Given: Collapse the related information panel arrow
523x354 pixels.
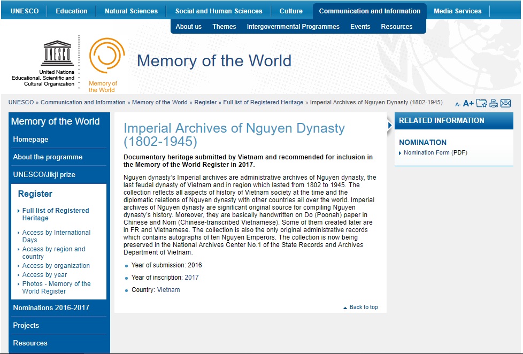Looking at the screenshot, I should [390, 126].
